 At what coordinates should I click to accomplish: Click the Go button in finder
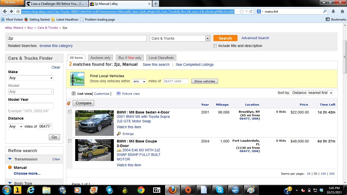(54, 137)
